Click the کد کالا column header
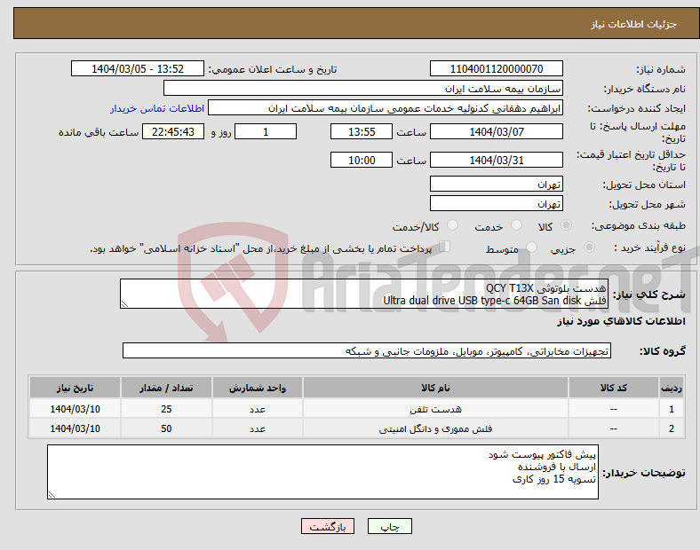Image resolution: width=700 pixels, height=550 pixels. 614,388
